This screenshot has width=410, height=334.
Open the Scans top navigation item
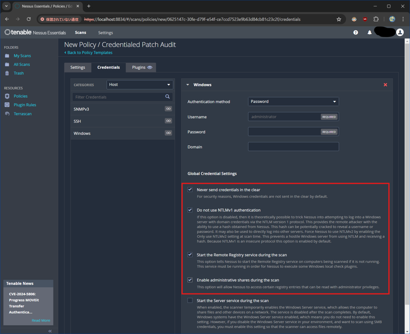[81, 32]
